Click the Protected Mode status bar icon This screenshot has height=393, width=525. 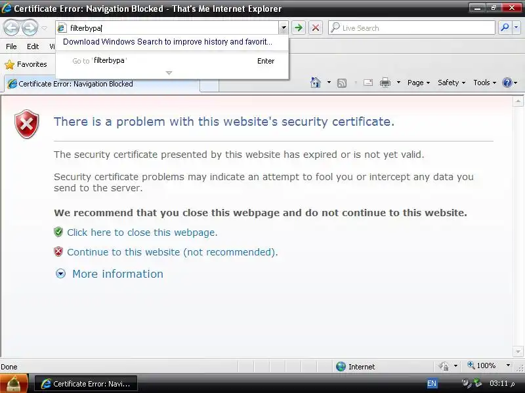pos(444,366)
